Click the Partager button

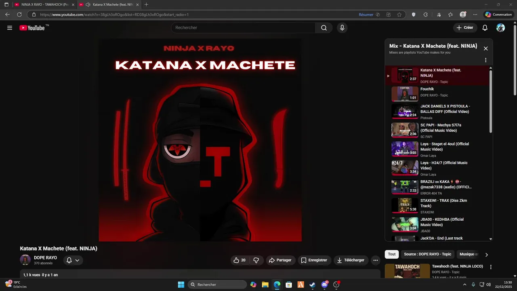pyautogui.click(x=280, y=260)
